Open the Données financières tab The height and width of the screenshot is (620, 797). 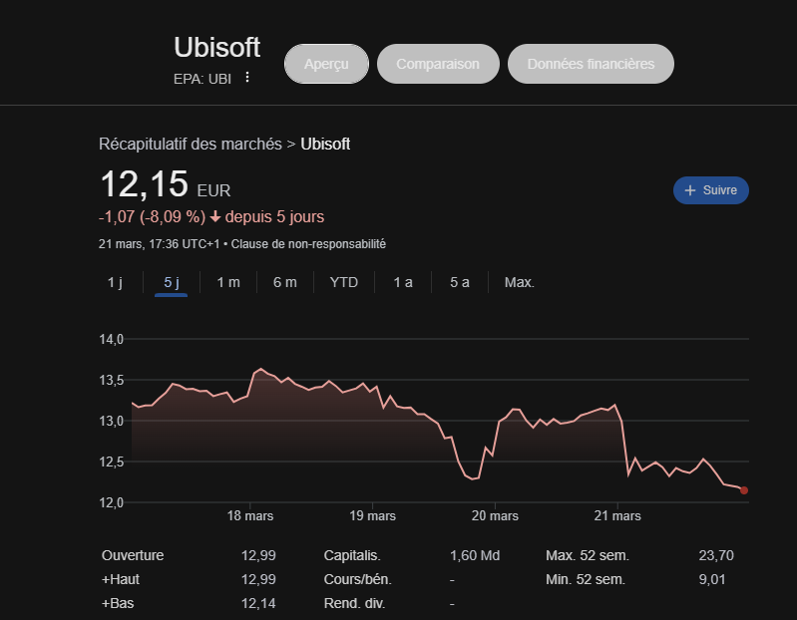[591, 64]
